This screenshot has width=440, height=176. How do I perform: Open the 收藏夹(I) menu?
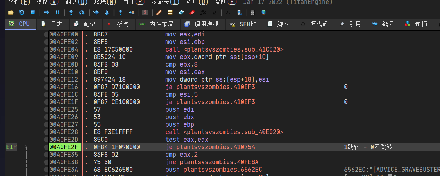click(x=165, y=2)
